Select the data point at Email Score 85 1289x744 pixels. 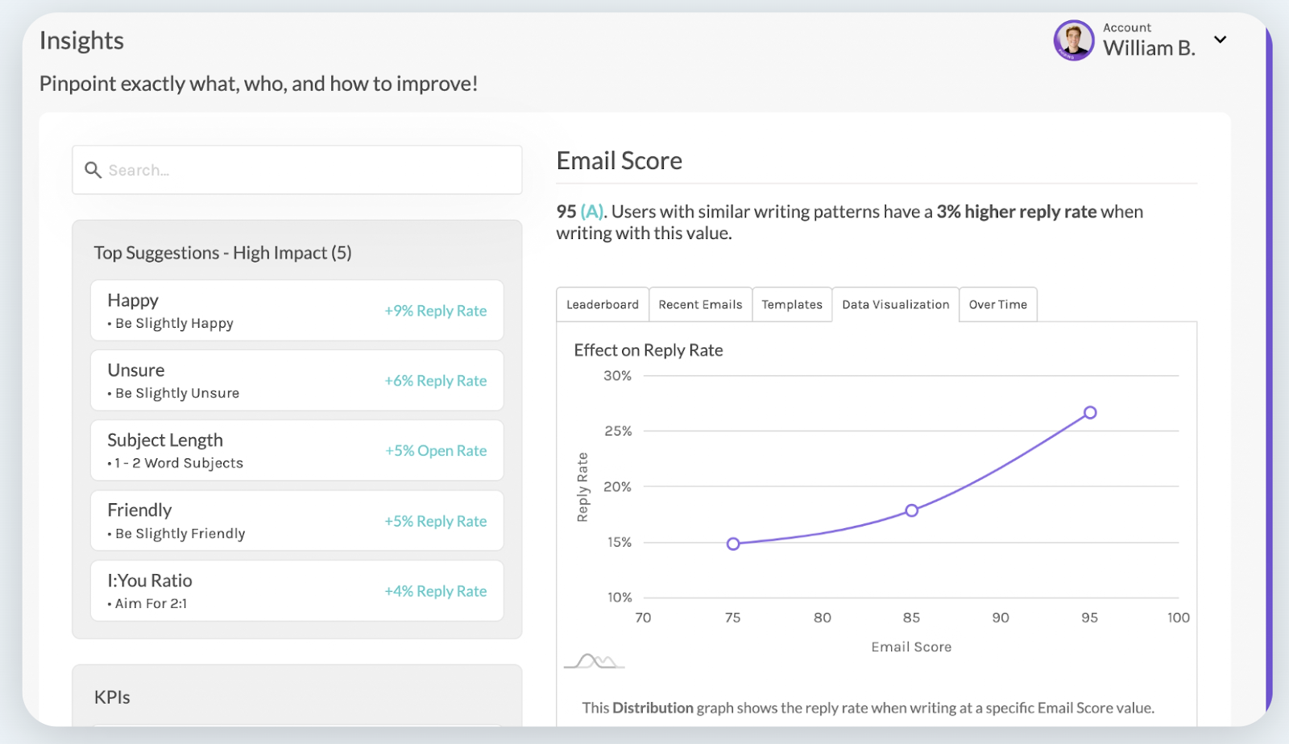tap(910, 510)
